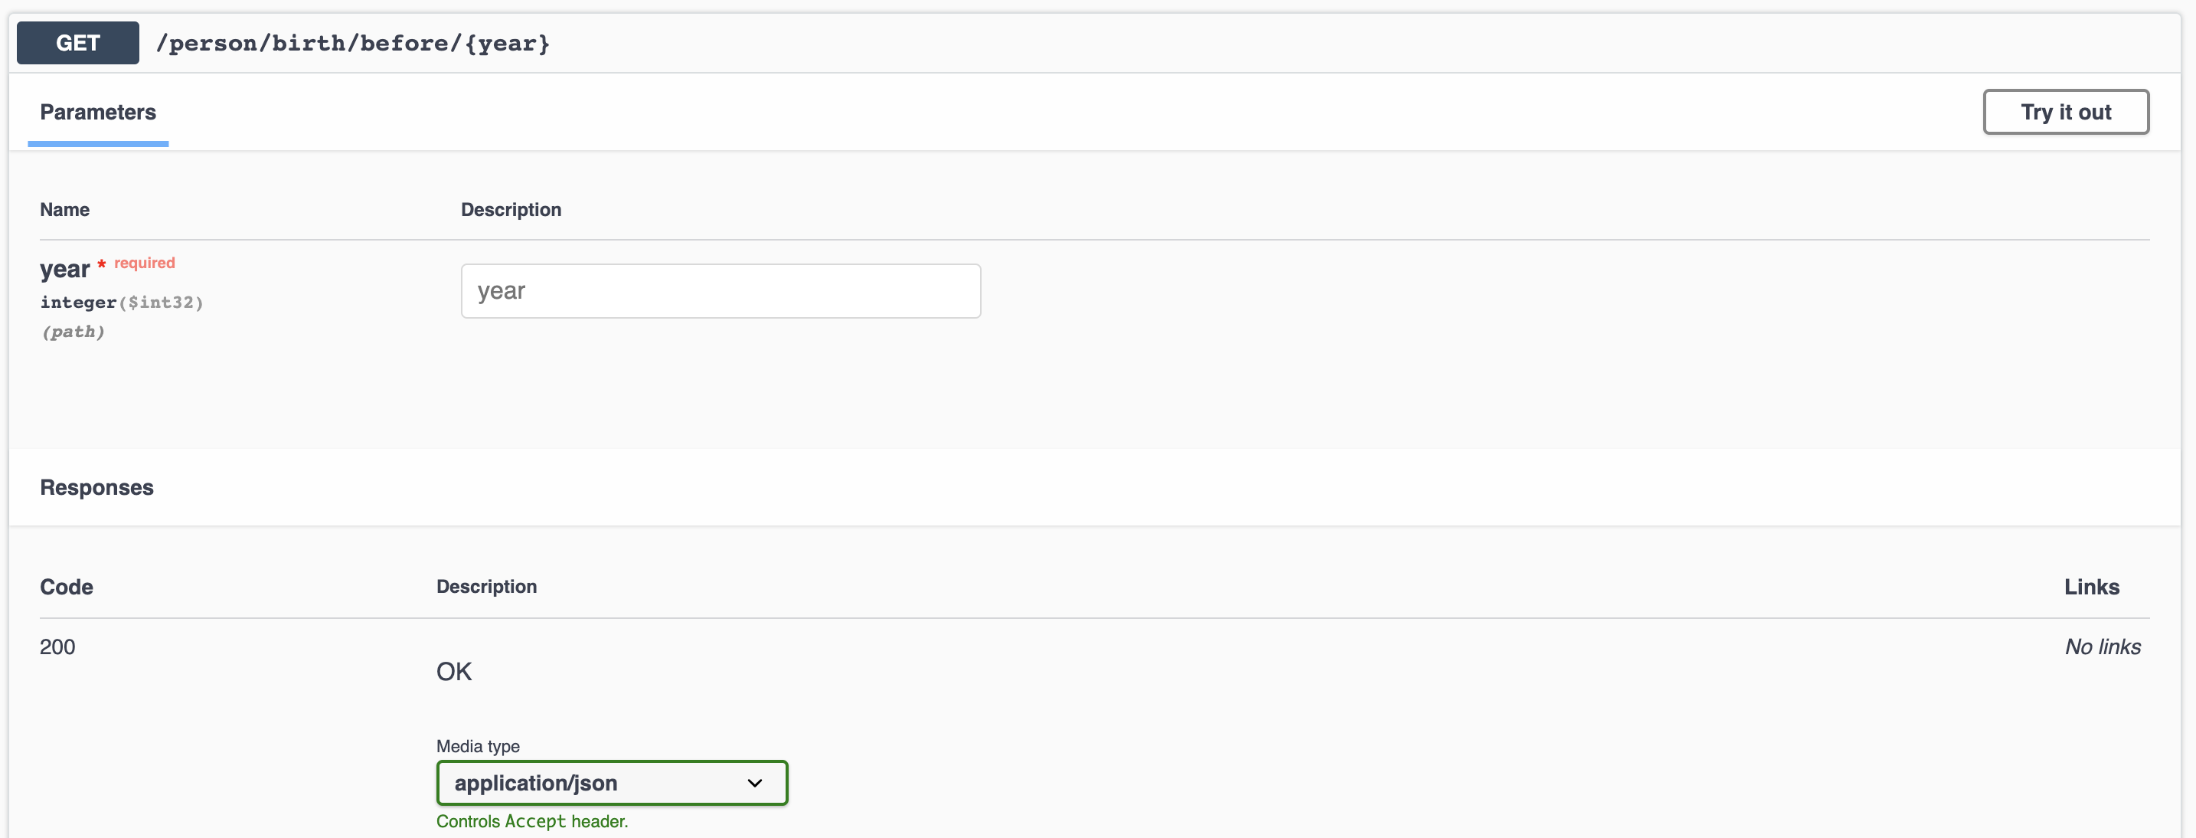This screenshot has height=838, width=2196.
Task: Click the Links column header
Action: 2091,588
